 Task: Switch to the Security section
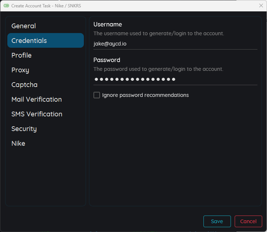[24, 129]
